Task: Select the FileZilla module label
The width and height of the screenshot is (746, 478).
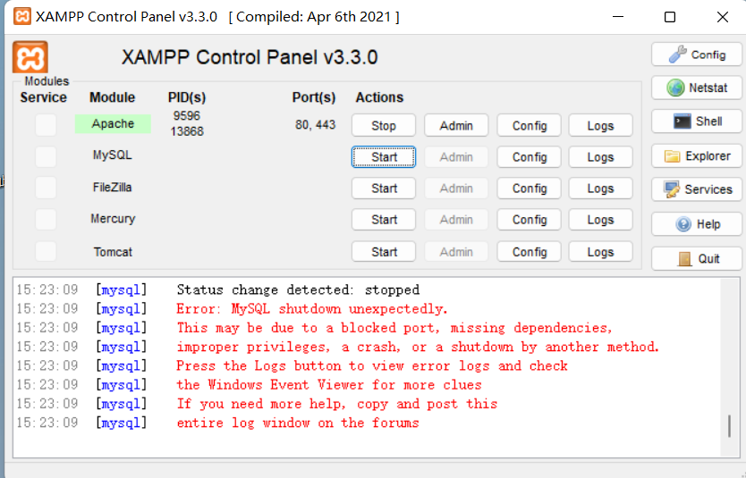Action: pos(113,188)
